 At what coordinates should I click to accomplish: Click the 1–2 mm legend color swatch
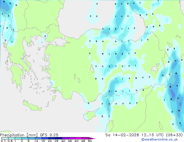click(18, 138)
